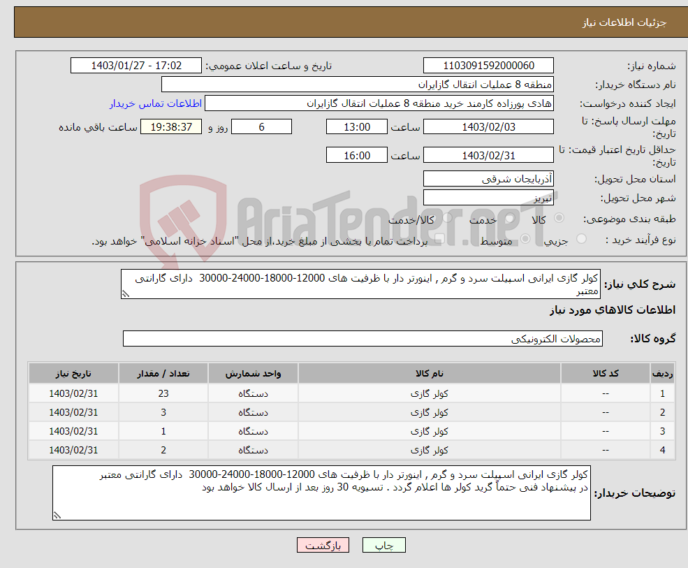The width and height of the screenshot is (688, 568).
Task: Click quantity cell 23 in row 1
Action: [163, 393]
